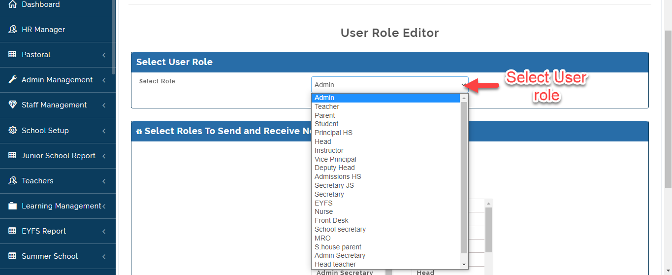Choose Vice Principal in the role list
This screenshot has height=275, width=672.
coord(386,159)
